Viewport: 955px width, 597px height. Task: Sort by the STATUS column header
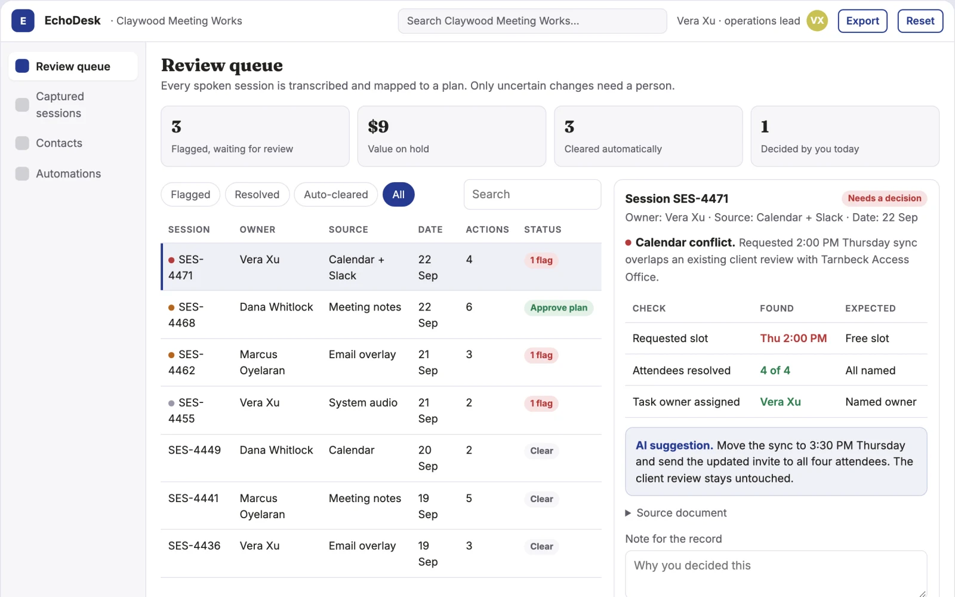pos(543,229)
